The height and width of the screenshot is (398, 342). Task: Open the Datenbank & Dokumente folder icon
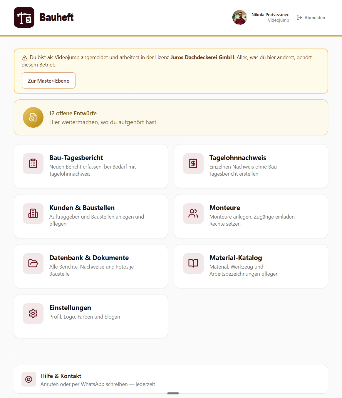point(33,264)
